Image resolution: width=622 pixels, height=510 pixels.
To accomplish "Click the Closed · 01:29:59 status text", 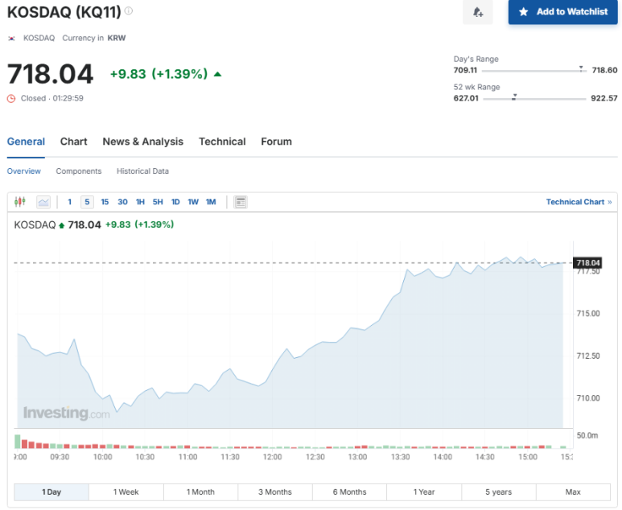I will [52, 98].
